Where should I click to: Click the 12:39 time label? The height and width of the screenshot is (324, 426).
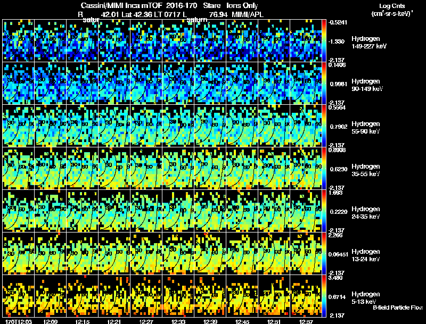[x=210, y=322]
